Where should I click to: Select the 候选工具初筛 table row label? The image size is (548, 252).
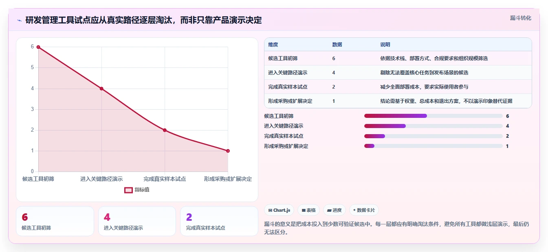[283, 59]
